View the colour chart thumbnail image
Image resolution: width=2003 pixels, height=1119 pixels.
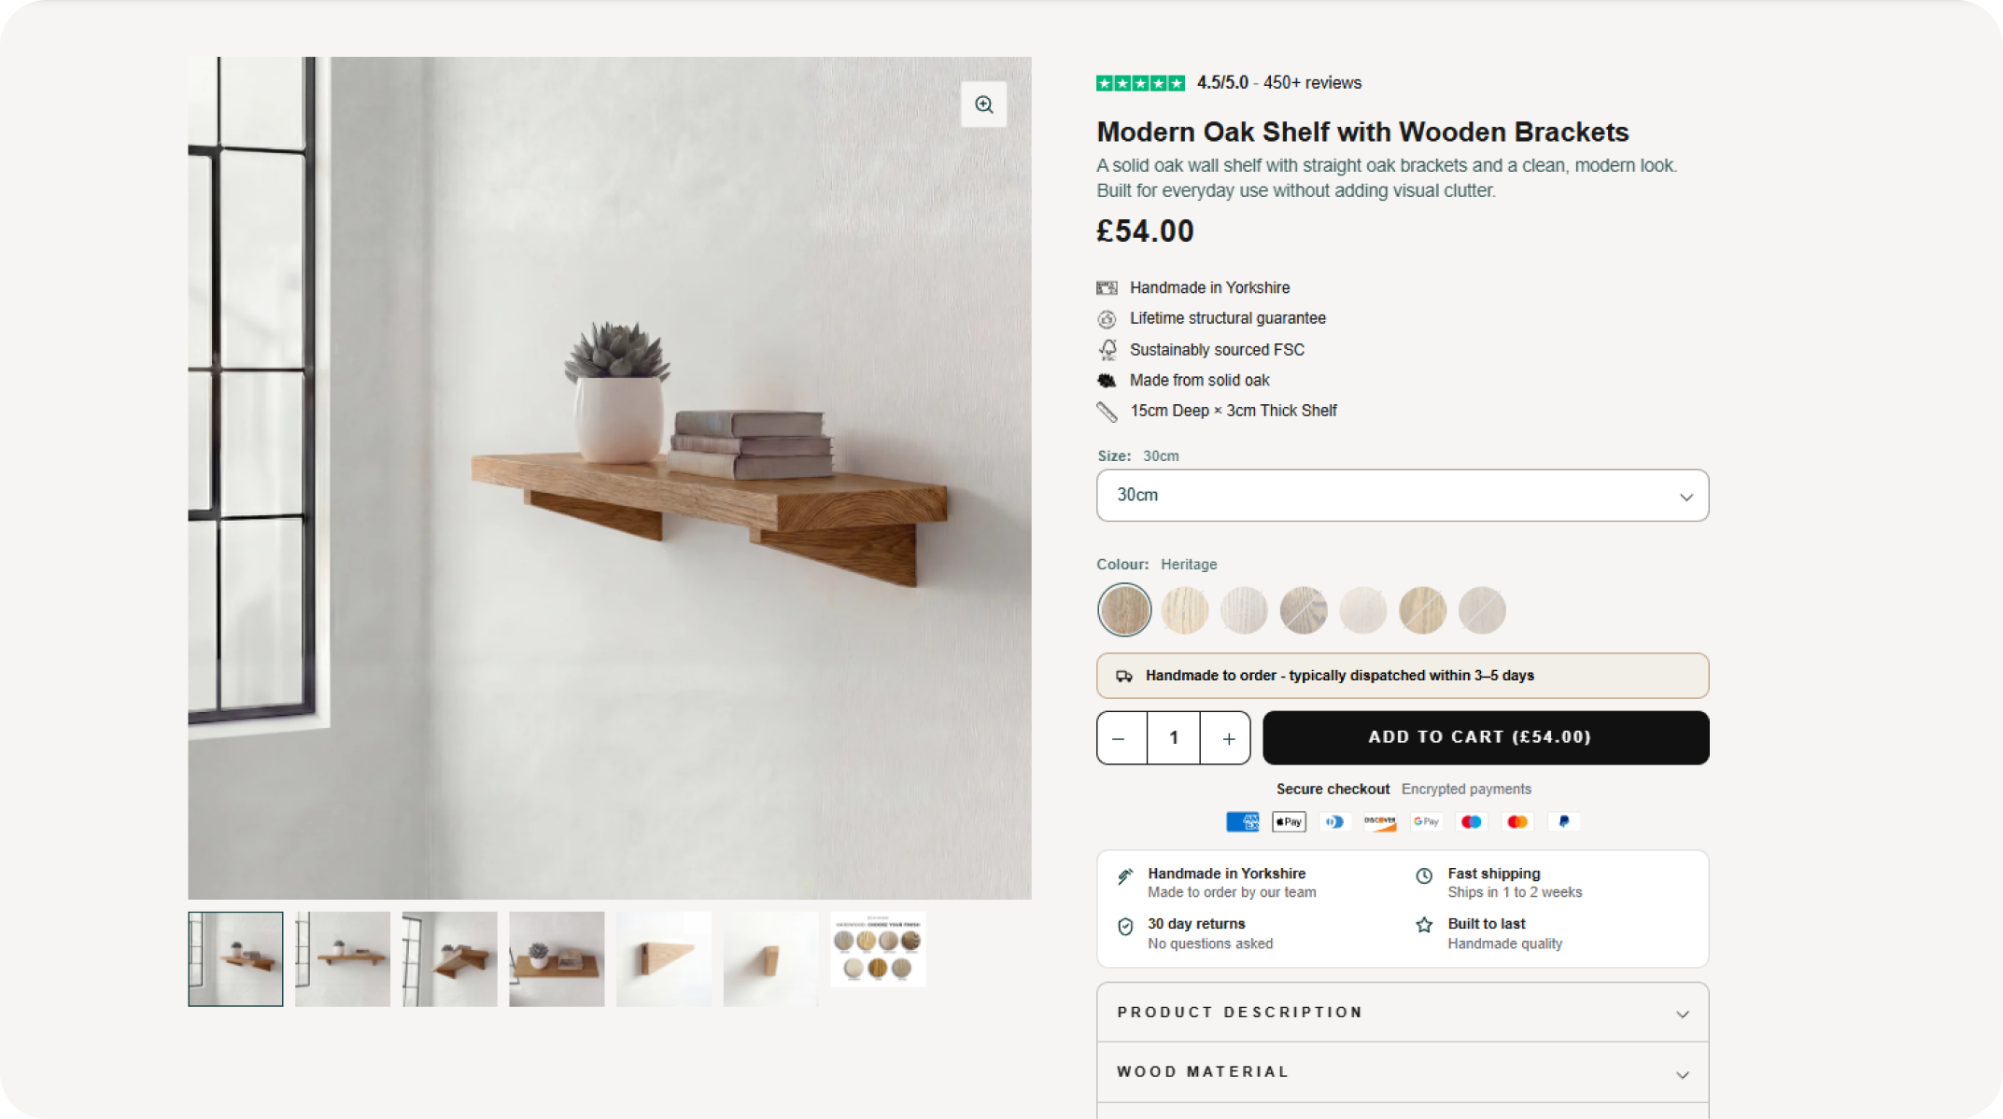point(878,950)
